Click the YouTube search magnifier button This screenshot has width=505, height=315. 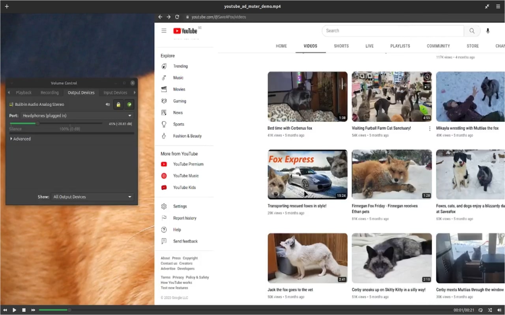tap(472, 31)
